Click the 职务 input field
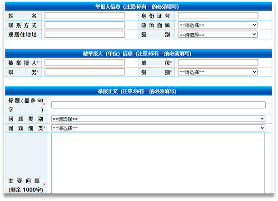This screenshot has height=201, width=278. (x=84, y=72)
